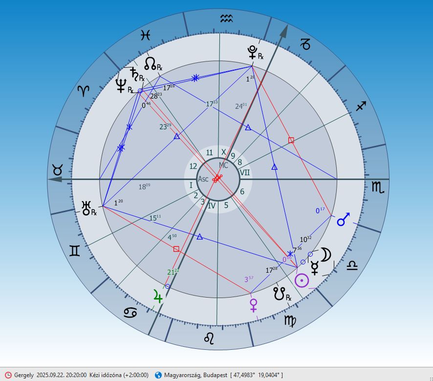
Task: Click the purple Sun glyph
Action: [303, 281]
